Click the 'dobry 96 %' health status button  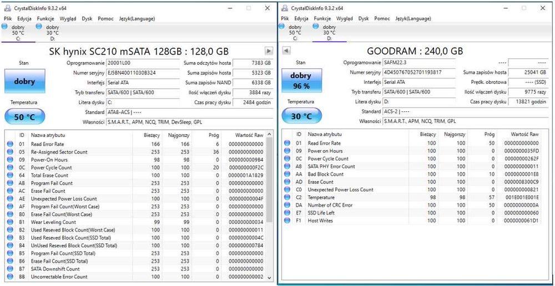click(301, 81)
